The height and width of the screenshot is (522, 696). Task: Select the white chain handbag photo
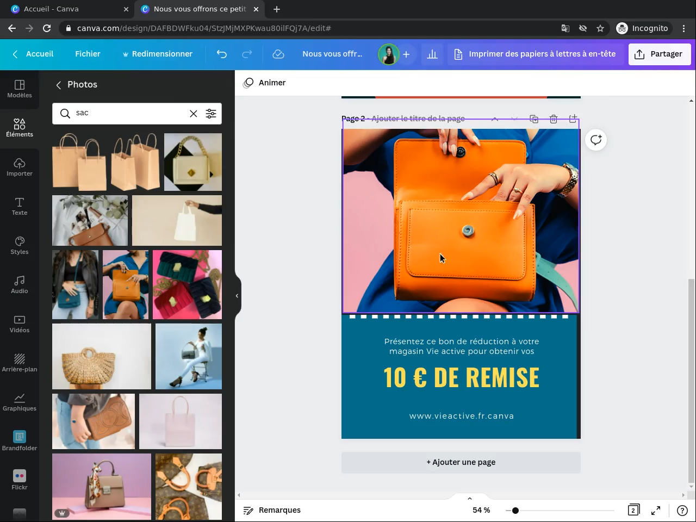click(193, 162)
